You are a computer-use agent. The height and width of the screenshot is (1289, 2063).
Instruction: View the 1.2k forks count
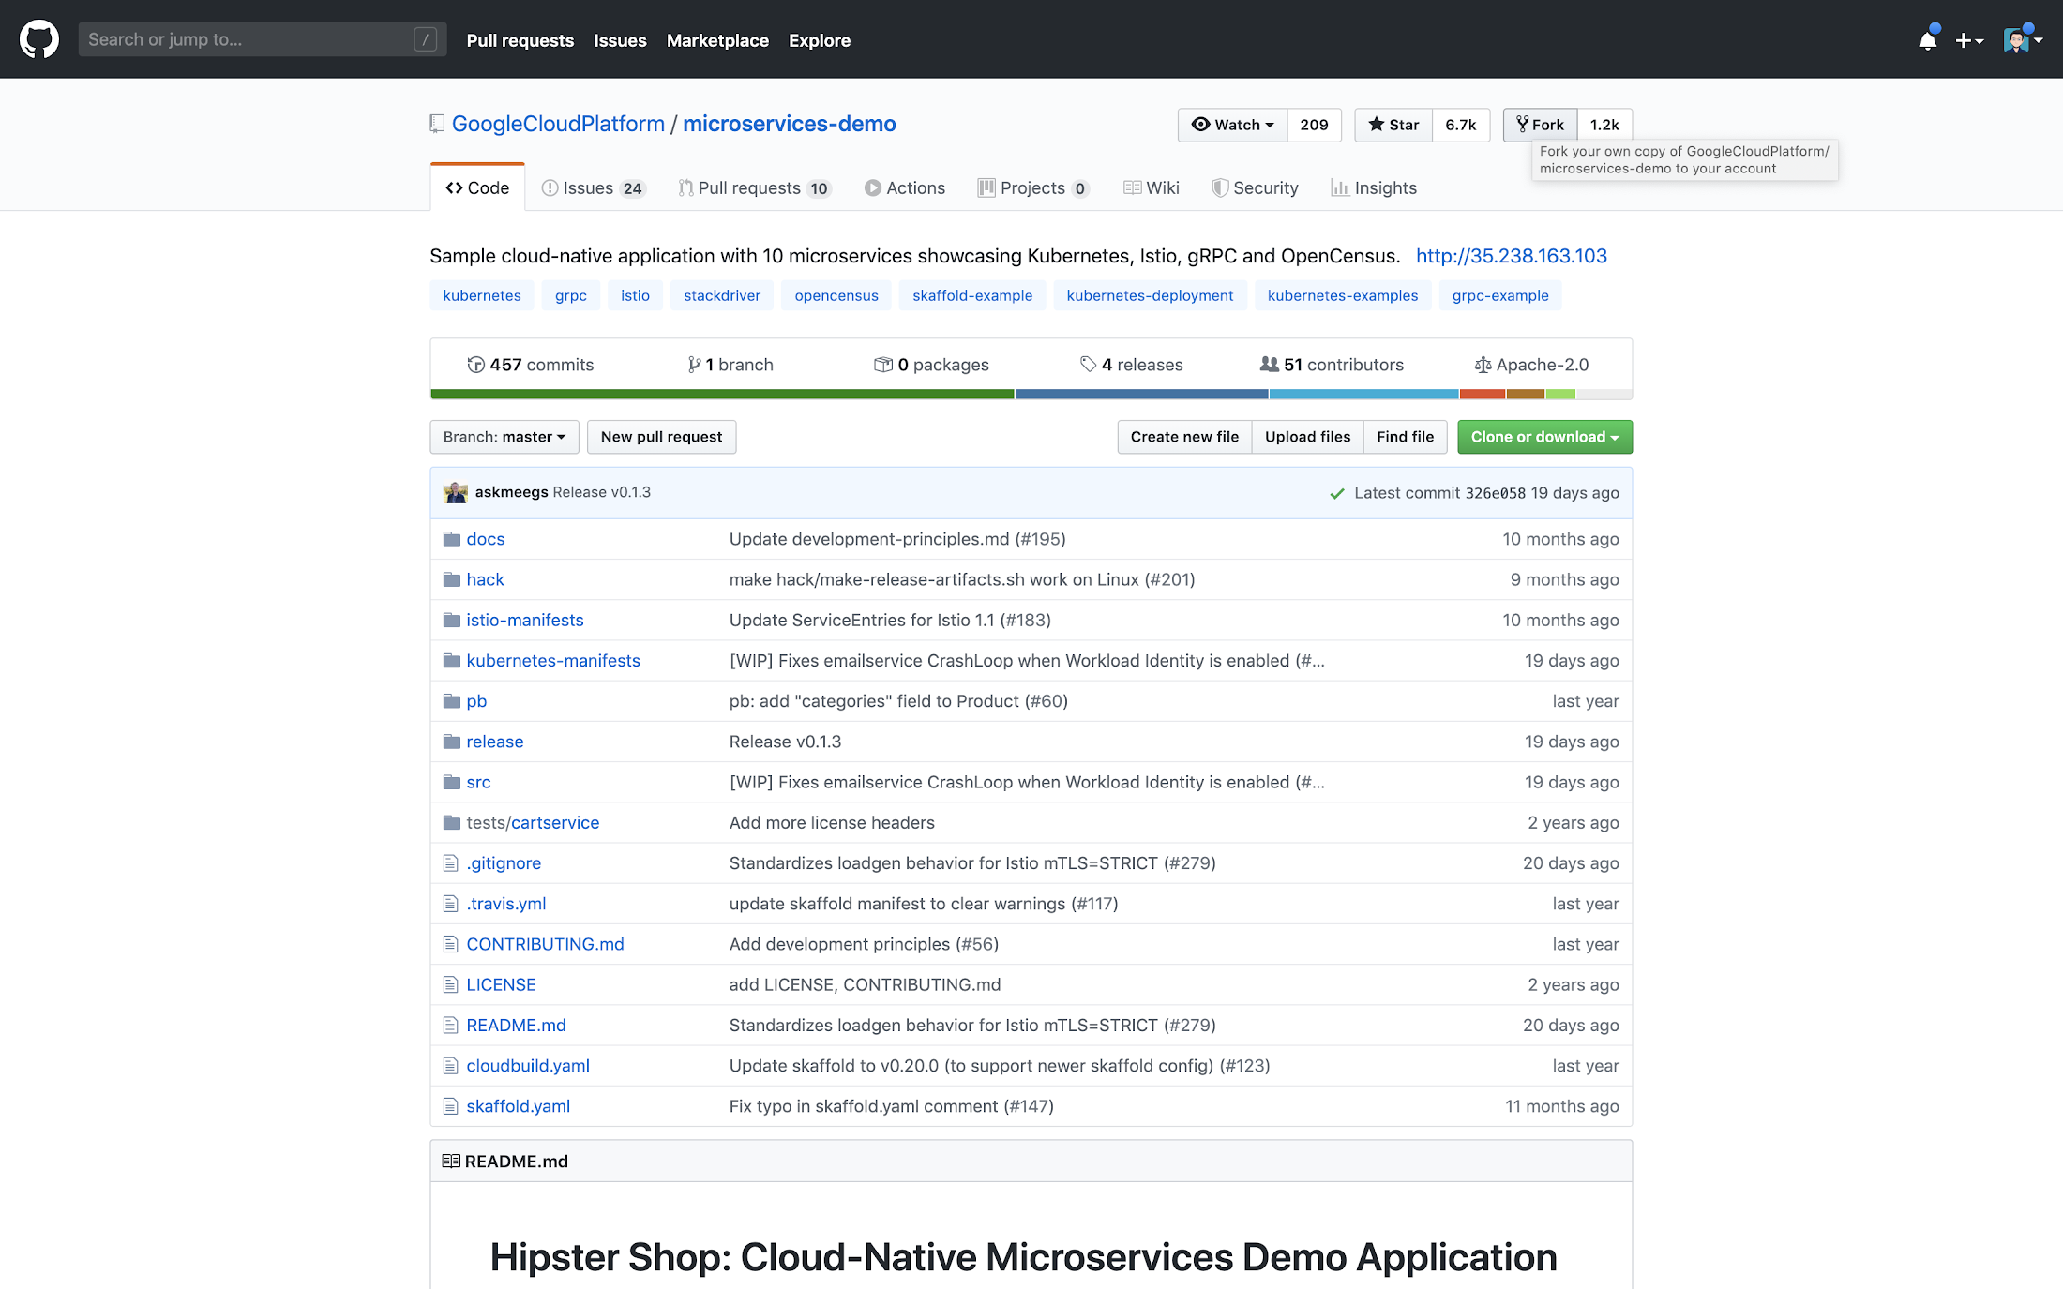point(1604,125)
